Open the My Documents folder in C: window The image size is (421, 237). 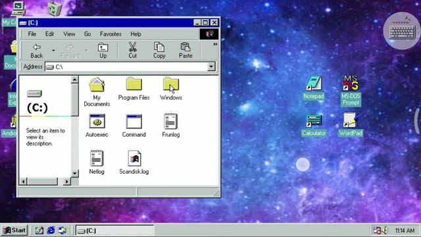click(x=97, y=92)
